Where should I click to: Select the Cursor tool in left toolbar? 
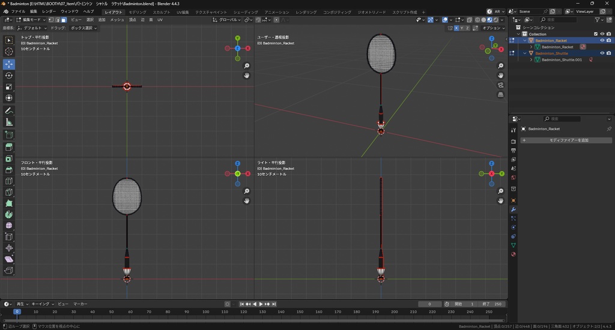click(x=9, y=52)
